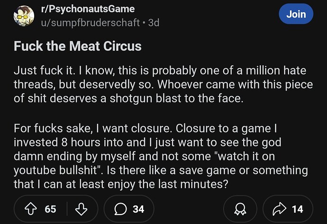Image resolution: width=327 pixels, height=224 pixels.
Task: Click the 3d post timestamp
Action: tap(154, 22)
